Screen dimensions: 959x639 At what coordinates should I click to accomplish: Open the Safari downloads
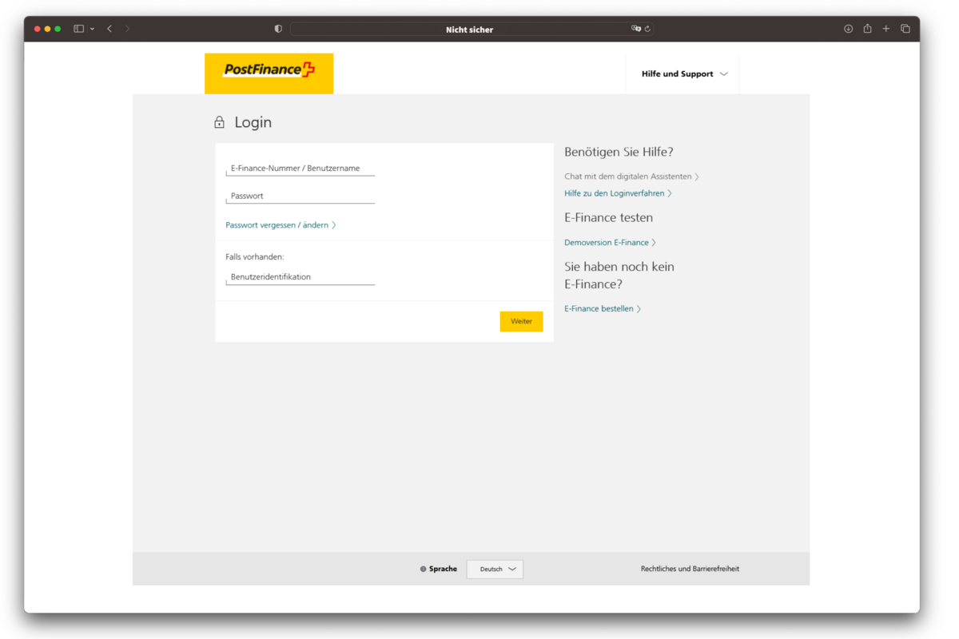click(849, 29)
